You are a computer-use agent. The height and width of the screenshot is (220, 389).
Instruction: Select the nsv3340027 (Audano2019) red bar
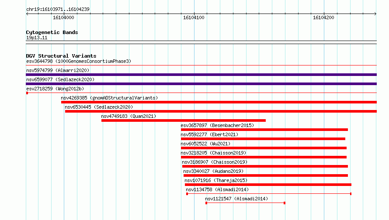pyautogui.click(x=266, y=175)
